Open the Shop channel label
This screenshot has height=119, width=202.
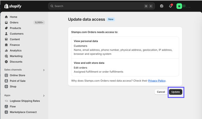(x=13, y=86)
